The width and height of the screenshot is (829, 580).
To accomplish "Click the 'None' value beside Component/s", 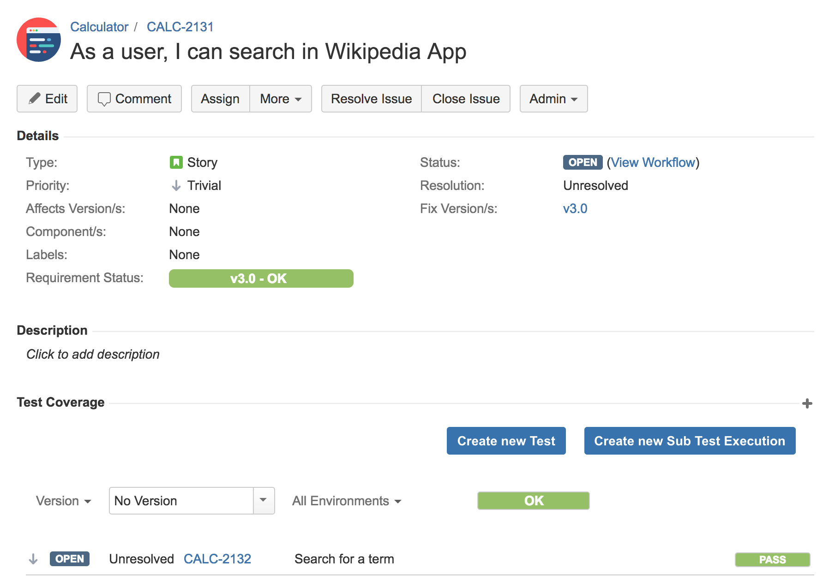I will [x=184, y=231].
